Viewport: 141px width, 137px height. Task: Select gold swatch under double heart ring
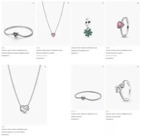click(x=109, y=111)
